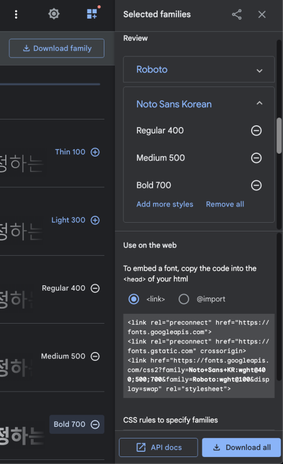Remove Medium 500 from selected families panel
The height and width of the screenshot is (464, 283).
pyautogui.click(x=256, y=158)
